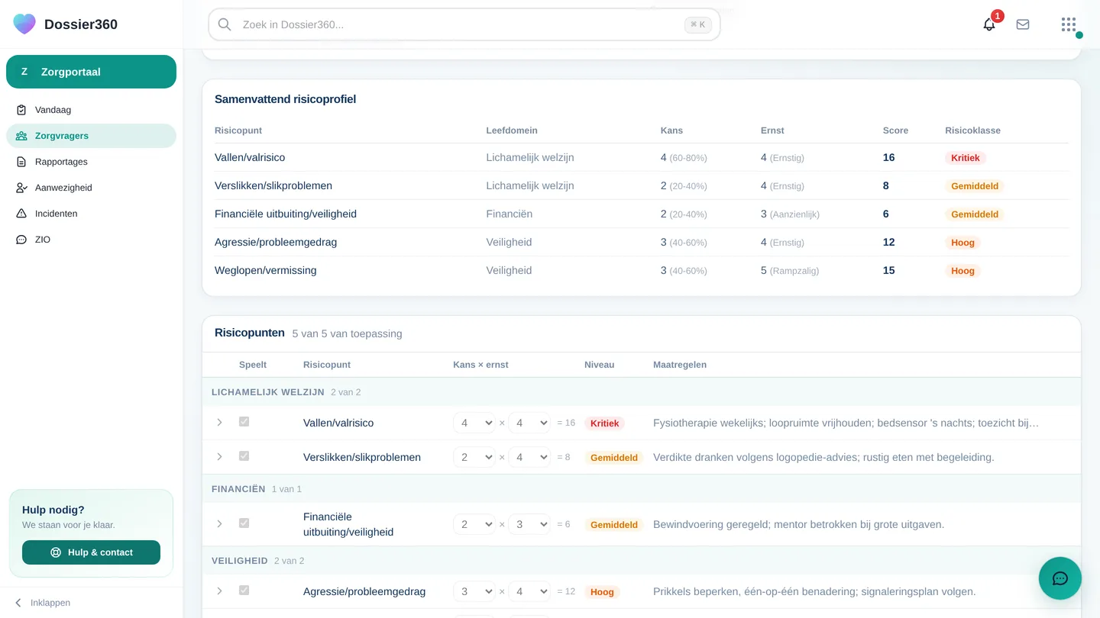Viewport: 1100px width, 618px height.
Task: Toggle the Agressie/probleemgedrag checkbox
Action: pyautogui.click(x=244, y=591)
